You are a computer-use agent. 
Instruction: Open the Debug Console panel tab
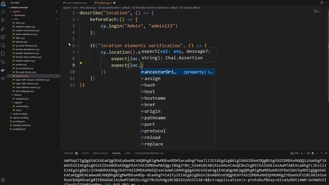click(100, 153)
